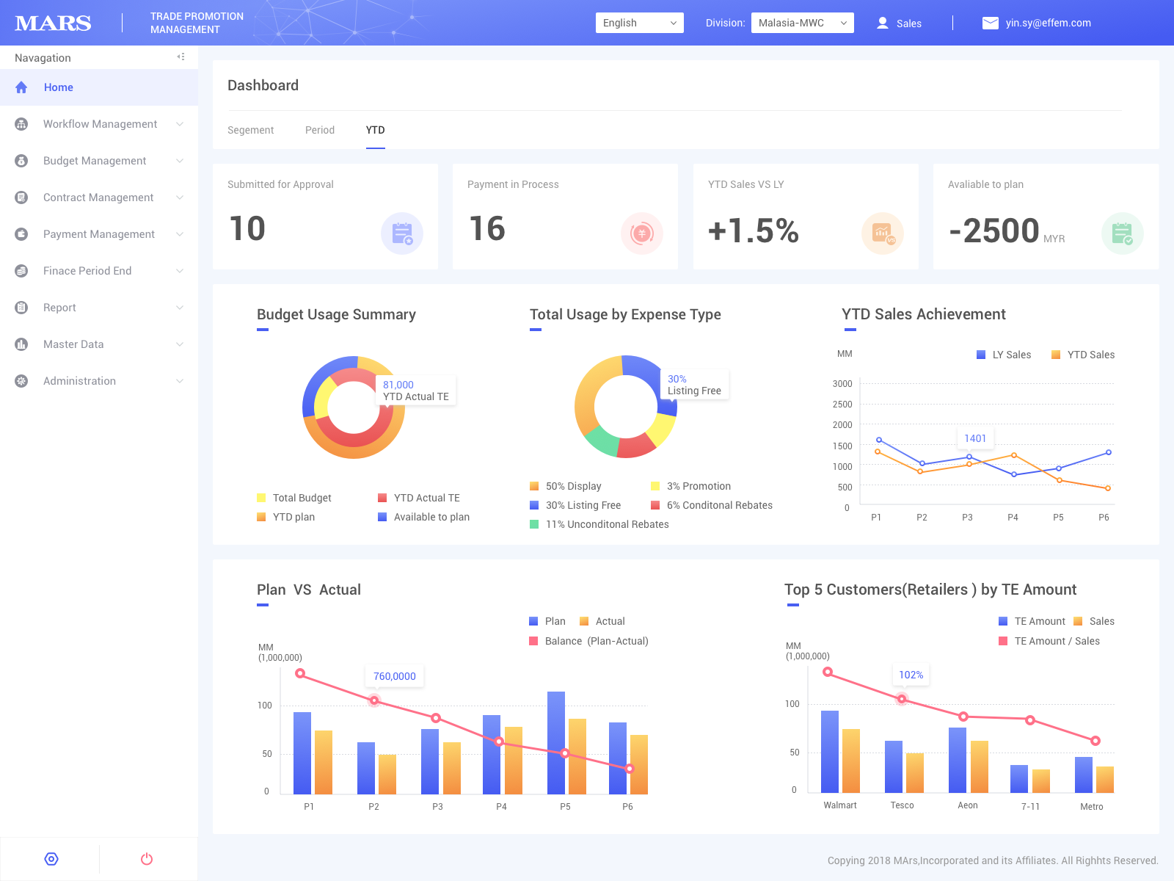Click the yin.sy@effem.com email link
Image resolution: width=1174 pixels, height=881 pixels.
[1049, 23]
